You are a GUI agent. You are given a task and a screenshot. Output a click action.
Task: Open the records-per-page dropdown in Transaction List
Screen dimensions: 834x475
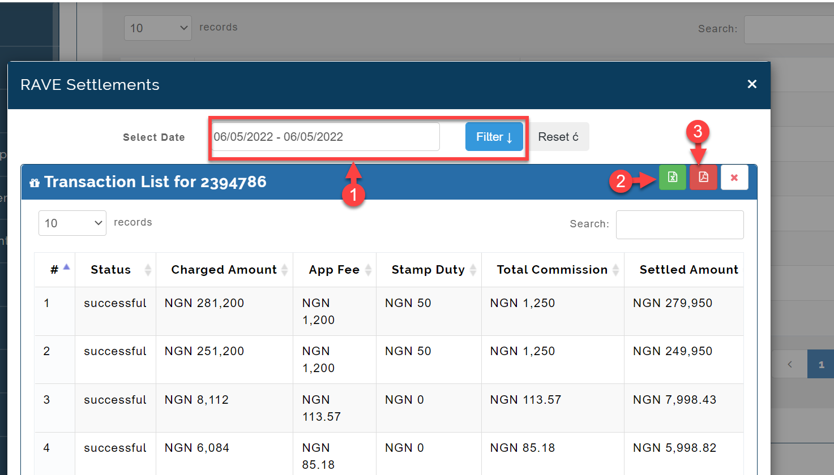72,223
